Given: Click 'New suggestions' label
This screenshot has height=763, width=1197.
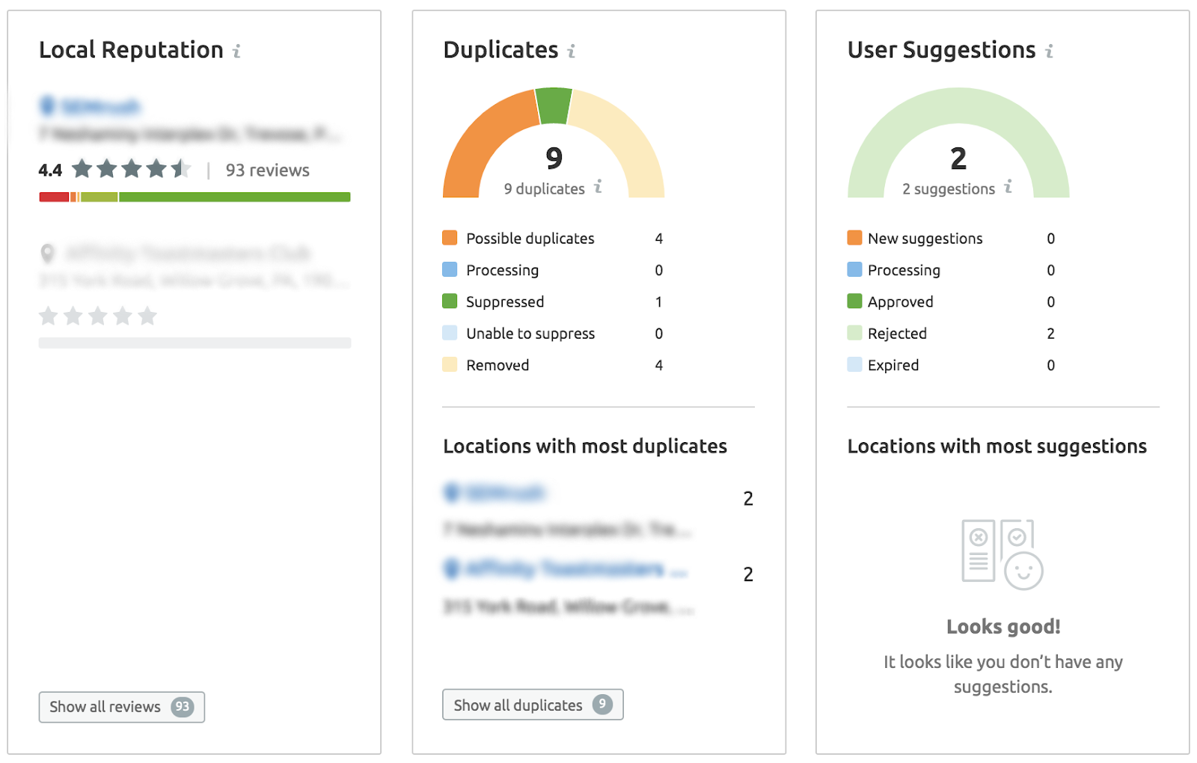Looking at the screenshot, I should (925, 239).
